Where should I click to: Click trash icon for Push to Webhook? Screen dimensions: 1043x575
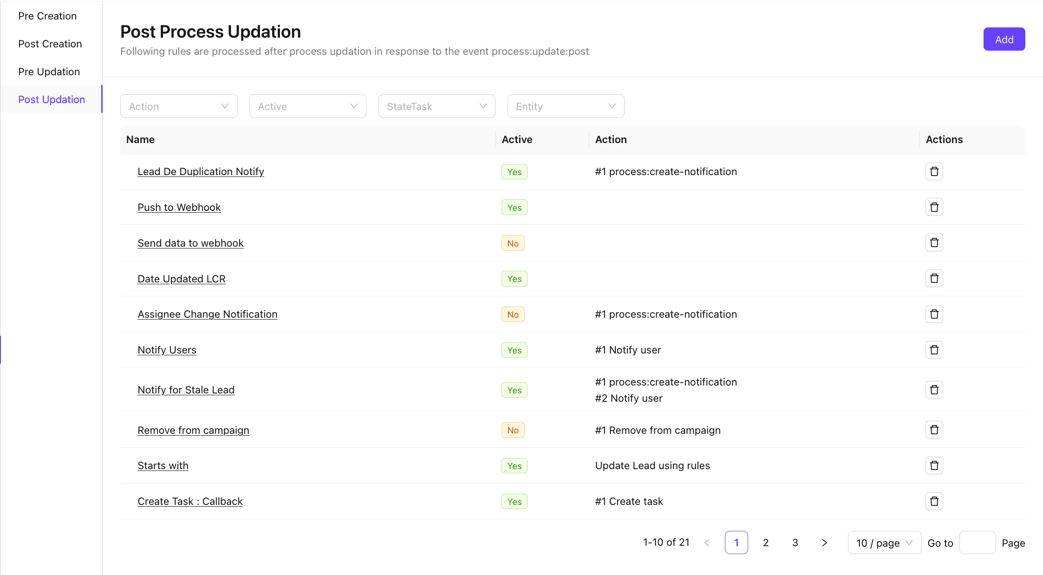[x=934, y=207]
